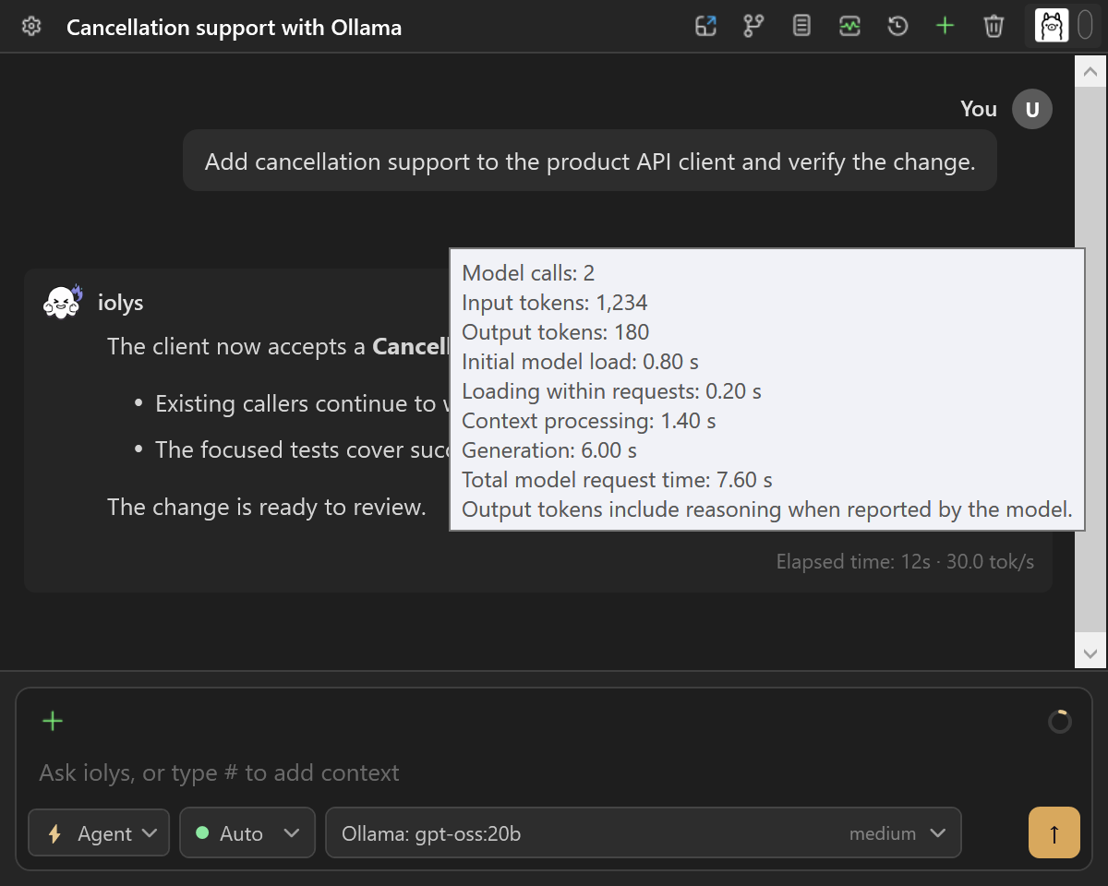
Task: Click the pop-out window icon
Action: coord(705,27)
